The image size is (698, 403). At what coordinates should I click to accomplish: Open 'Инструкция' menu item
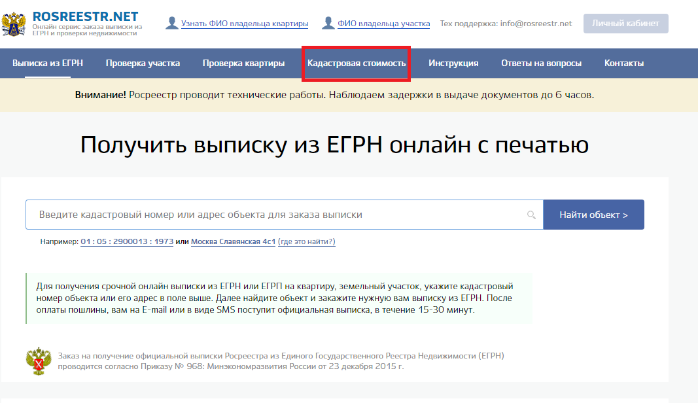point(453,63)
